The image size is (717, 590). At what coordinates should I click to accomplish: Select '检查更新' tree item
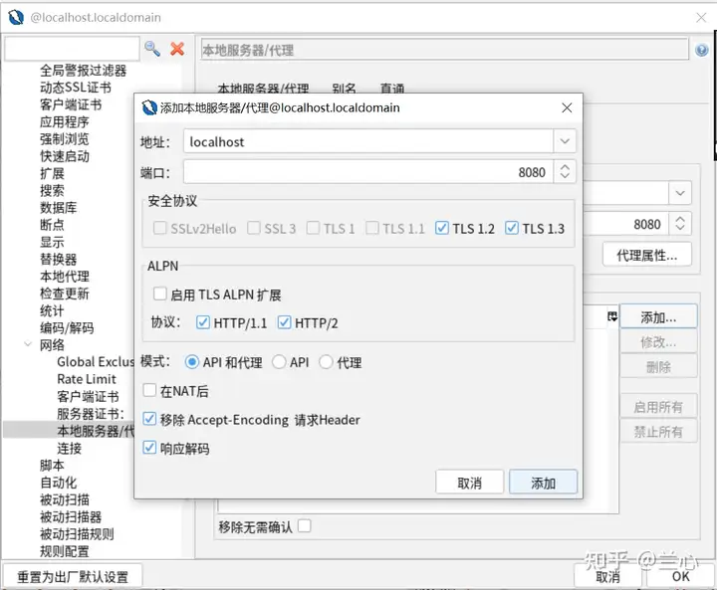(x=65, y=294)
